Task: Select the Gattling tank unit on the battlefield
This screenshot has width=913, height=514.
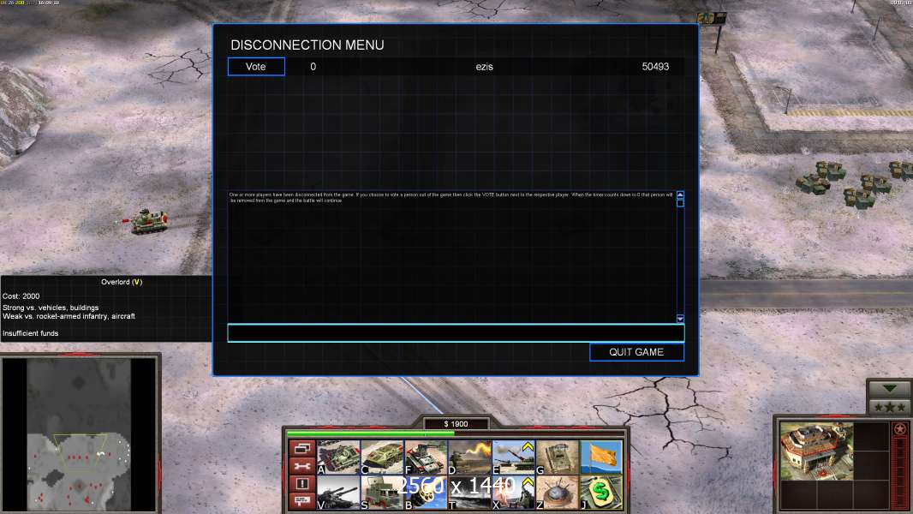Action: click(x=148, y=221)
